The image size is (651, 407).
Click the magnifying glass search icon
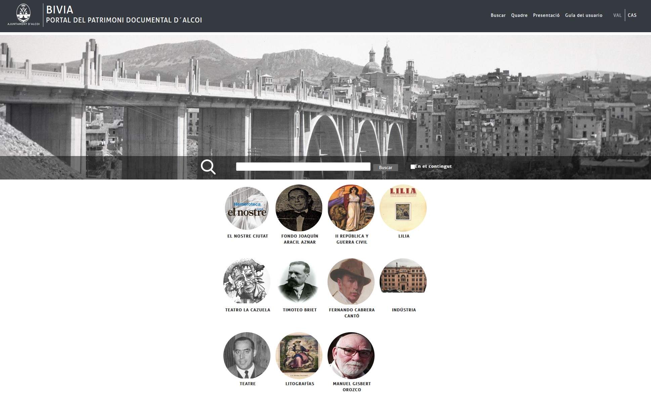coord(208,167)
